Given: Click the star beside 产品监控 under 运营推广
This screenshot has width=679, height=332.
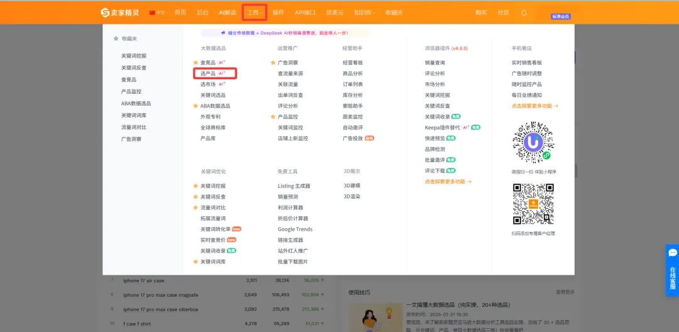Looking at the screenshot, I should click(x=273, y=117).
